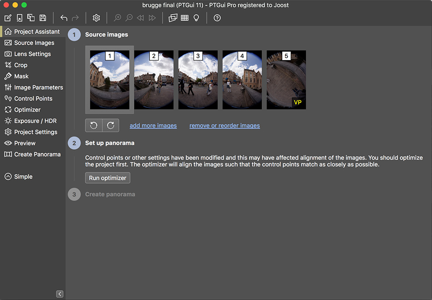
Task: Go to Lens Settings tab
Action: click(x=33, y=54)
